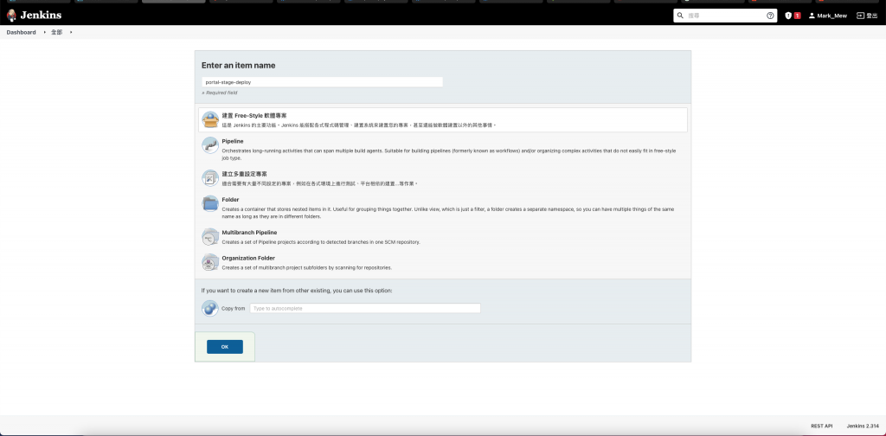Open security warnings shield icon
This screenshot has height=436, width=886.
click(x=788, y=16)
